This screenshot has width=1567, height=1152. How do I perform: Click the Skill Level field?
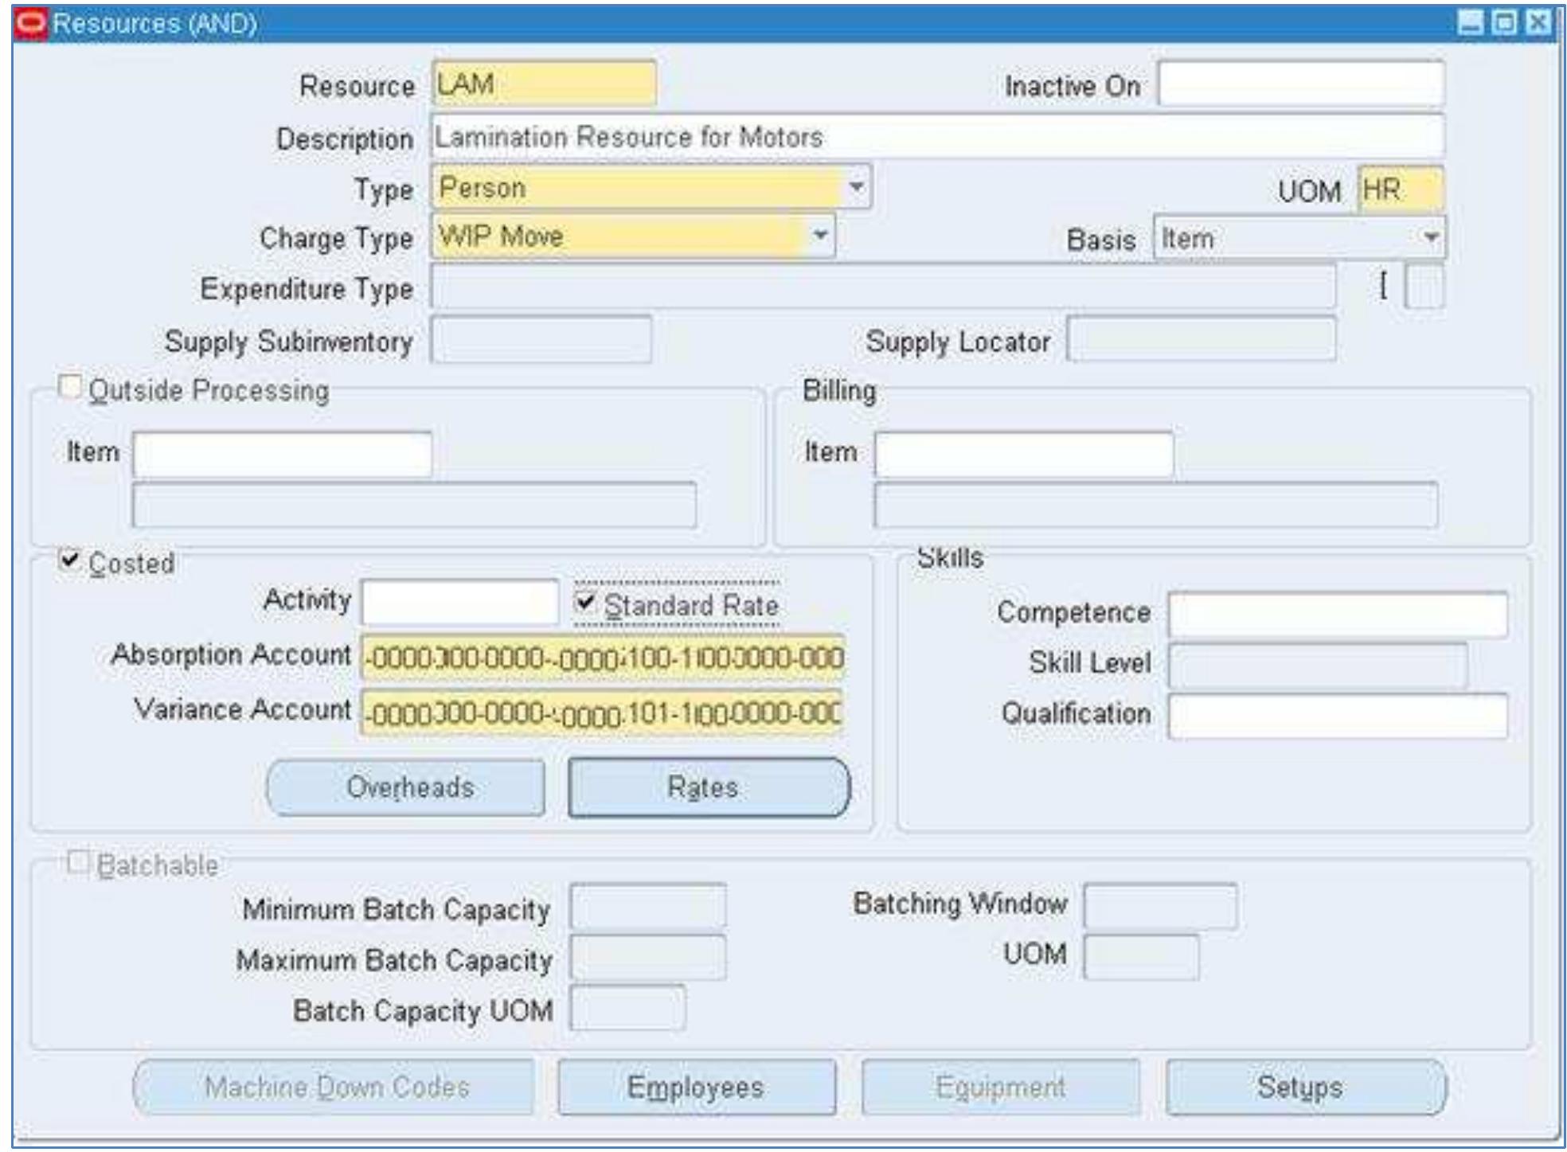click(1318, 665)
